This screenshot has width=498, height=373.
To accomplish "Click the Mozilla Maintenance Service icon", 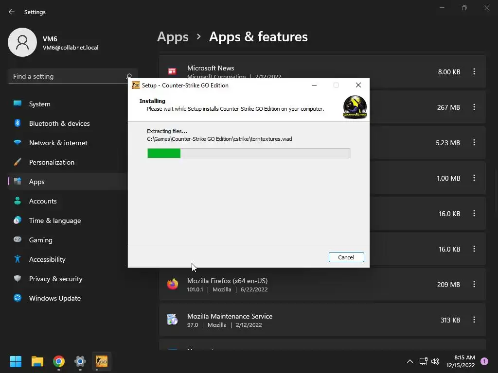I will point(173,320).
